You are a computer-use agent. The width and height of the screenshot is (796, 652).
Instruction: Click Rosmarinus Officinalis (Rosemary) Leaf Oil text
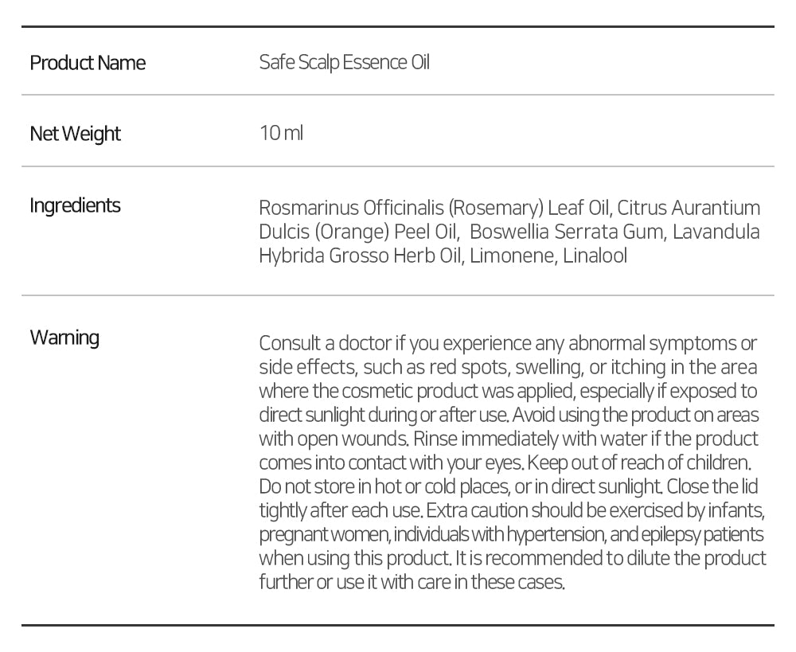pyautogui.click(x=435, y=209)
